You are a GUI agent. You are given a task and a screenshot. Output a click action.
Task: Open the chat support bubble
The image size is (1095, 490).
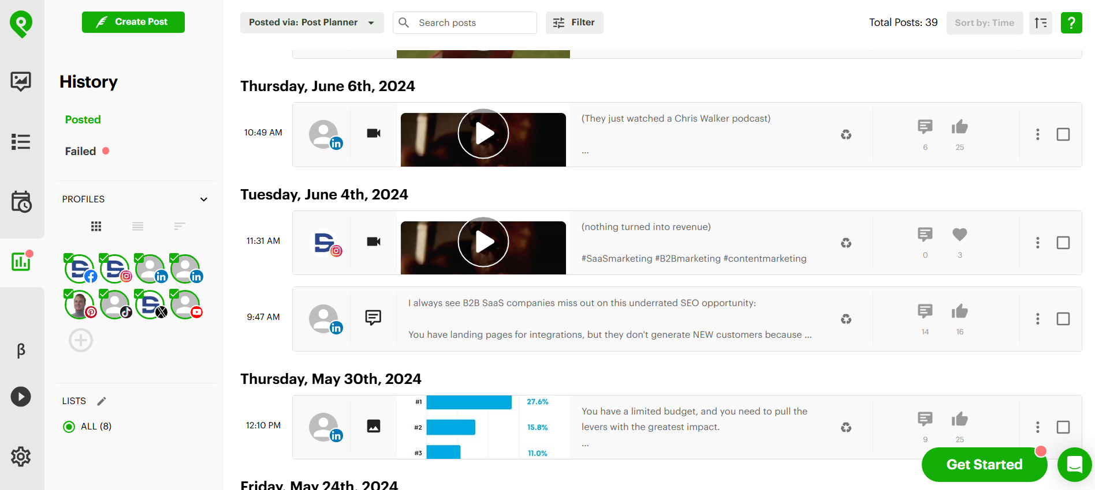1075,464
